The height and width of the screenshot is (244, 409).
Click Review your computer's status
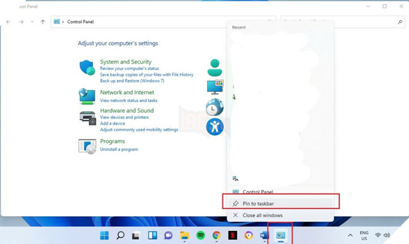pos(129,69)
